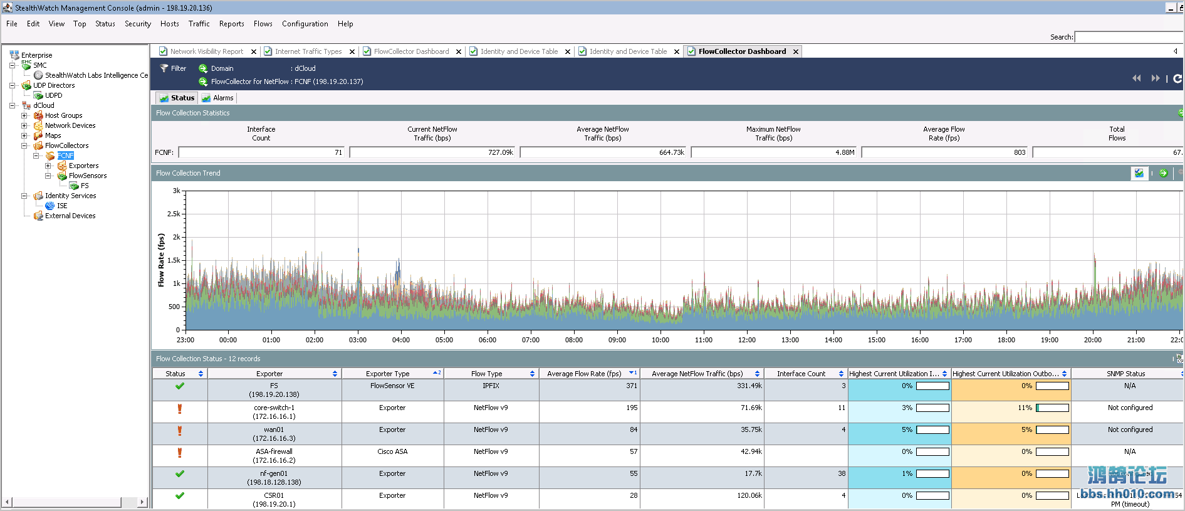
Task: Click the Host Groups folder icon
Action: [38, 115]
